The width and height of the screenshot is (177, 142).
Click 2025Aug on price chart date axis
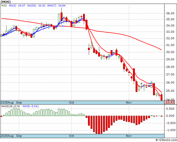7,102
